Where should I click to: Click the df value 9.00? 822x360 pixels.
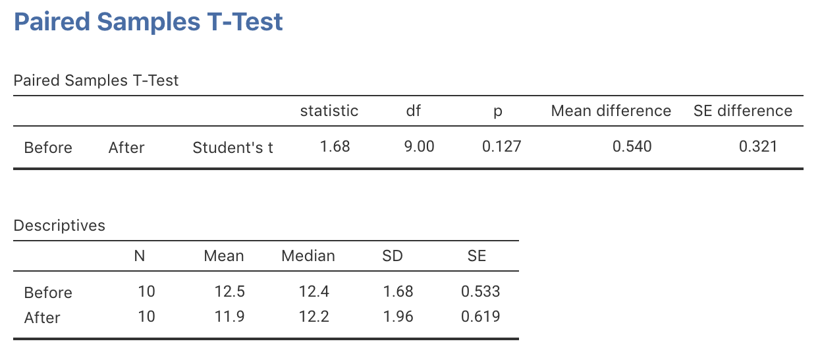pyautogui.click(x=419, y=146)
